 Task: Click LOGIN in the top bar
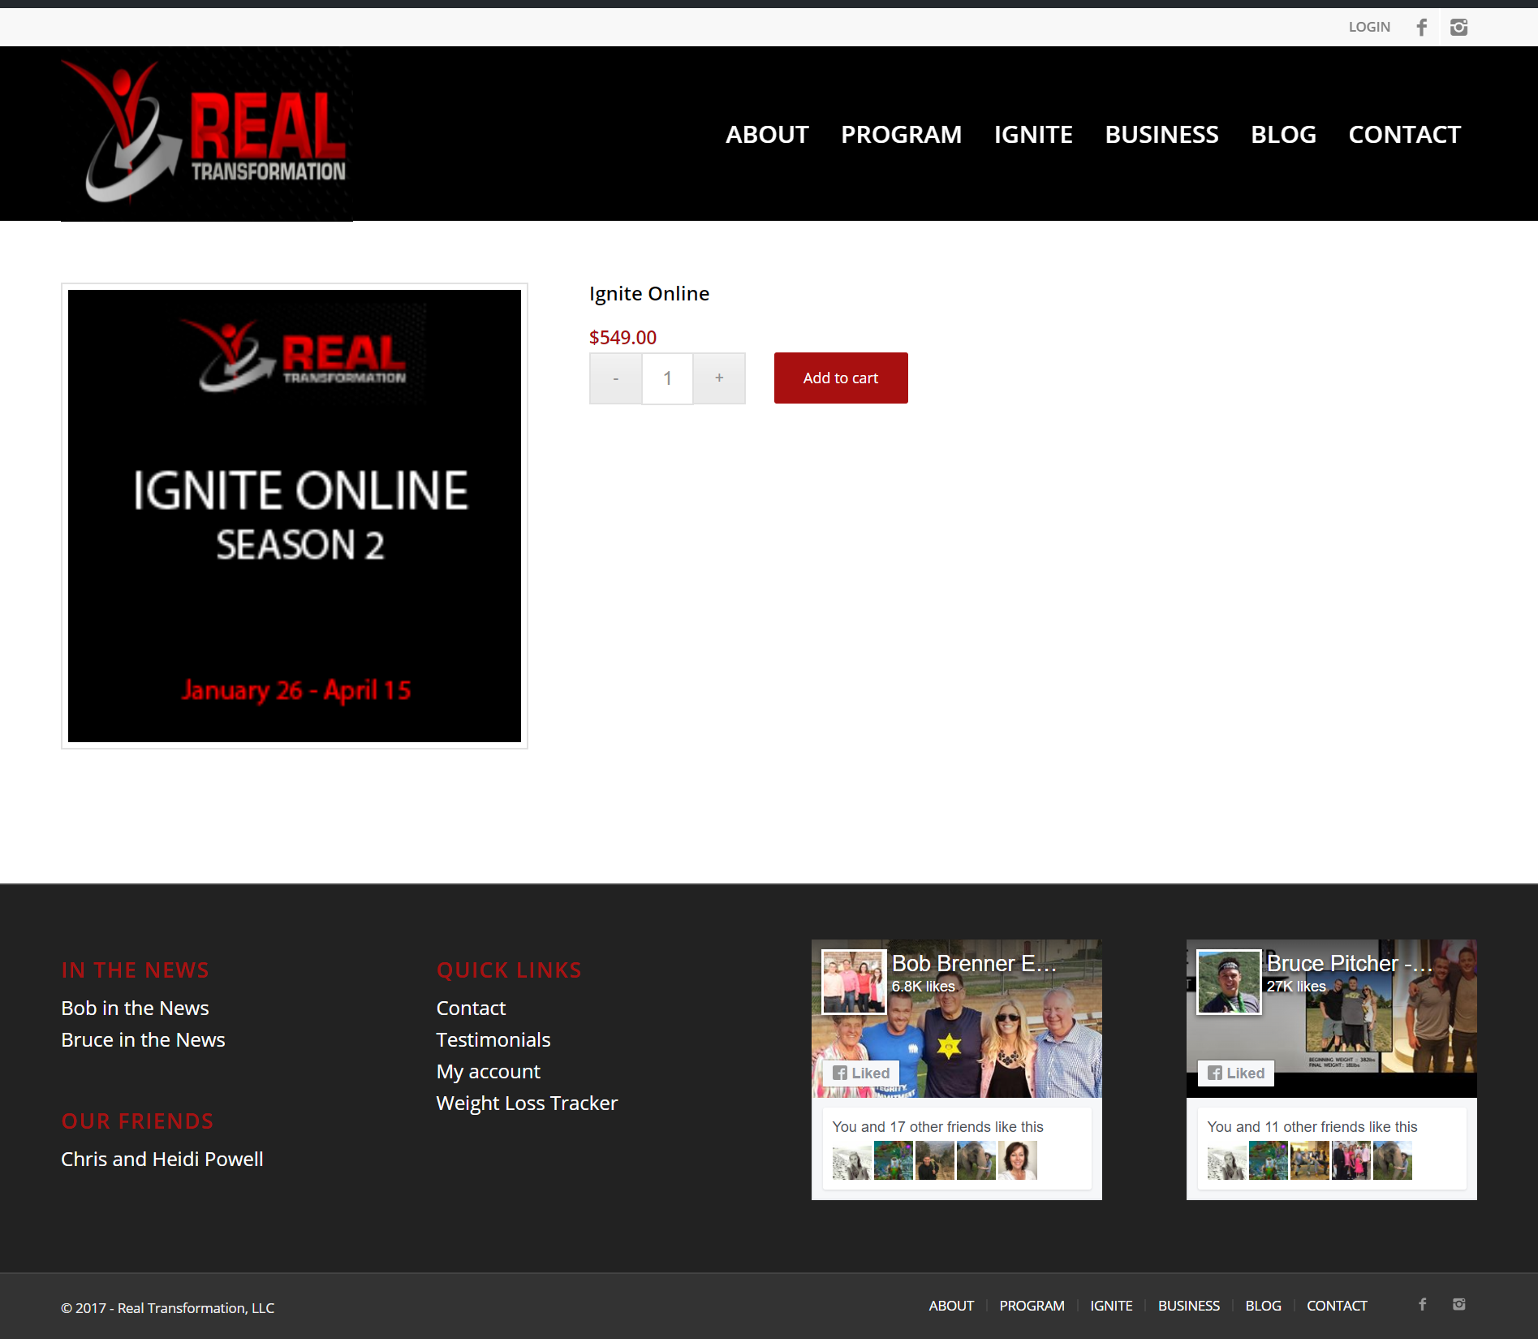[x=1369, y=27]
